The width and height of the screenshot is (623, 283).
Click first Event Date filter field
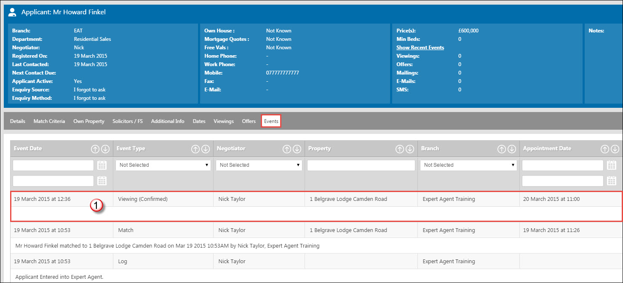point(53,165)
